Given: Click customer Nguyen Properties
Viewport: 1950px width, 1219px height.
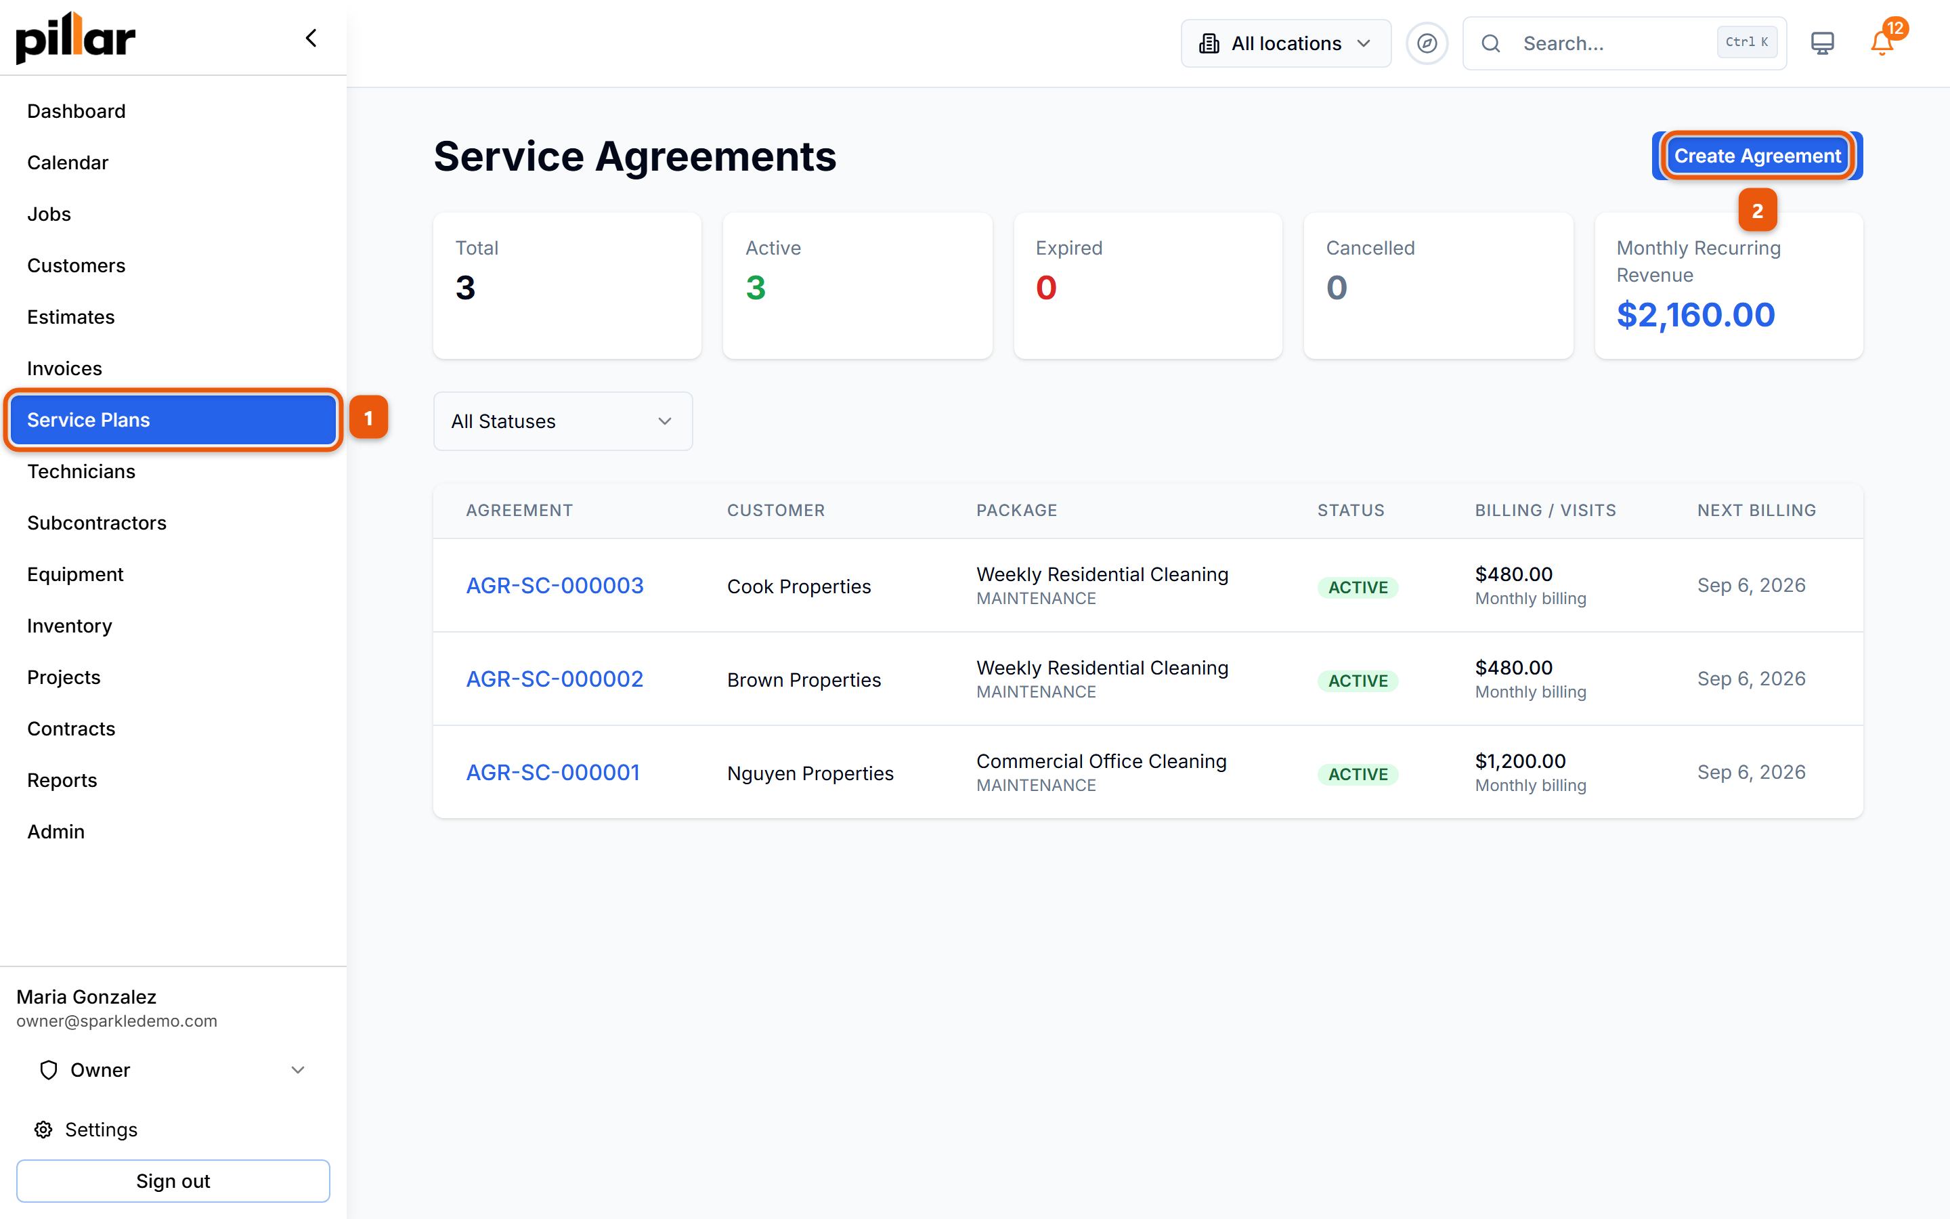Looking at the screenshot, I should [x=810, y=773].
